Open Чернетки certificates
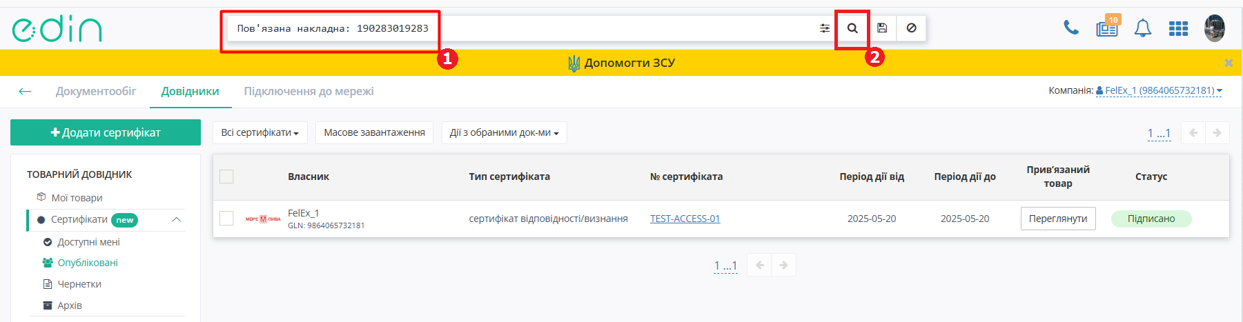The width and height of the screenshot is (1243, 322). click(x=79, y=284)
